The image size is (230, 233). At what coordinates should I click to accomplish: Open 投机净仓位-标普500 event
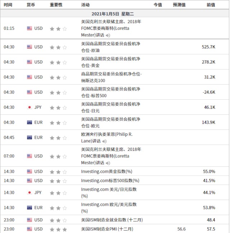pos(111,92)
